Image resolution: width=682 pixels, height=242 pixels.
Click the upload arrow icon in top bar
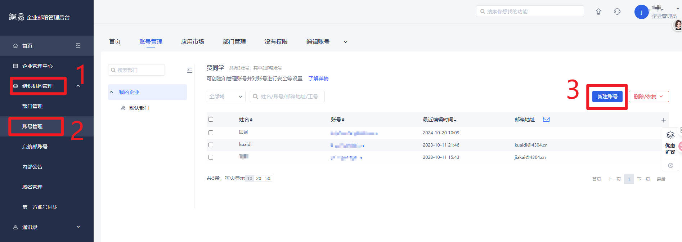point(598,12)
